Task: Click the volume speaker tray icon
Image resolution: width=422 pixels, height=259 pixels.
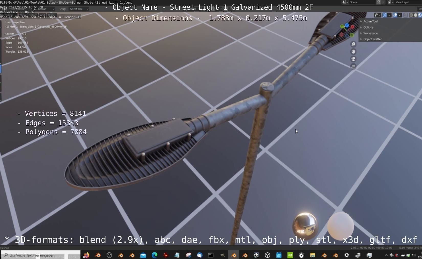Action: click(x=413, y=255)
